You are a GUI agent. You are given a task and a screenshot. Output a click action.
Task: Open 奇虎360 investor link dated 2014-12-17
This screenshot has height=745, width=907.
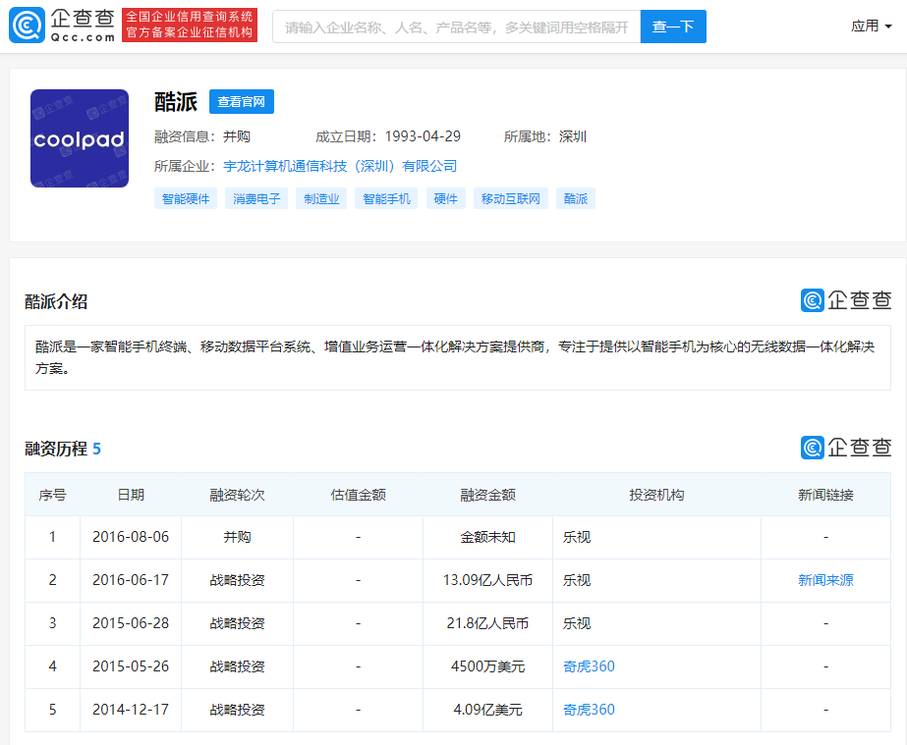pyautogui.click(x=589, y=710)
